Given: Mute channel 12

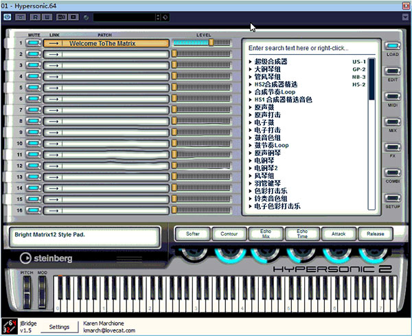Looking at the screenshot, I should [x=34, y=166].
